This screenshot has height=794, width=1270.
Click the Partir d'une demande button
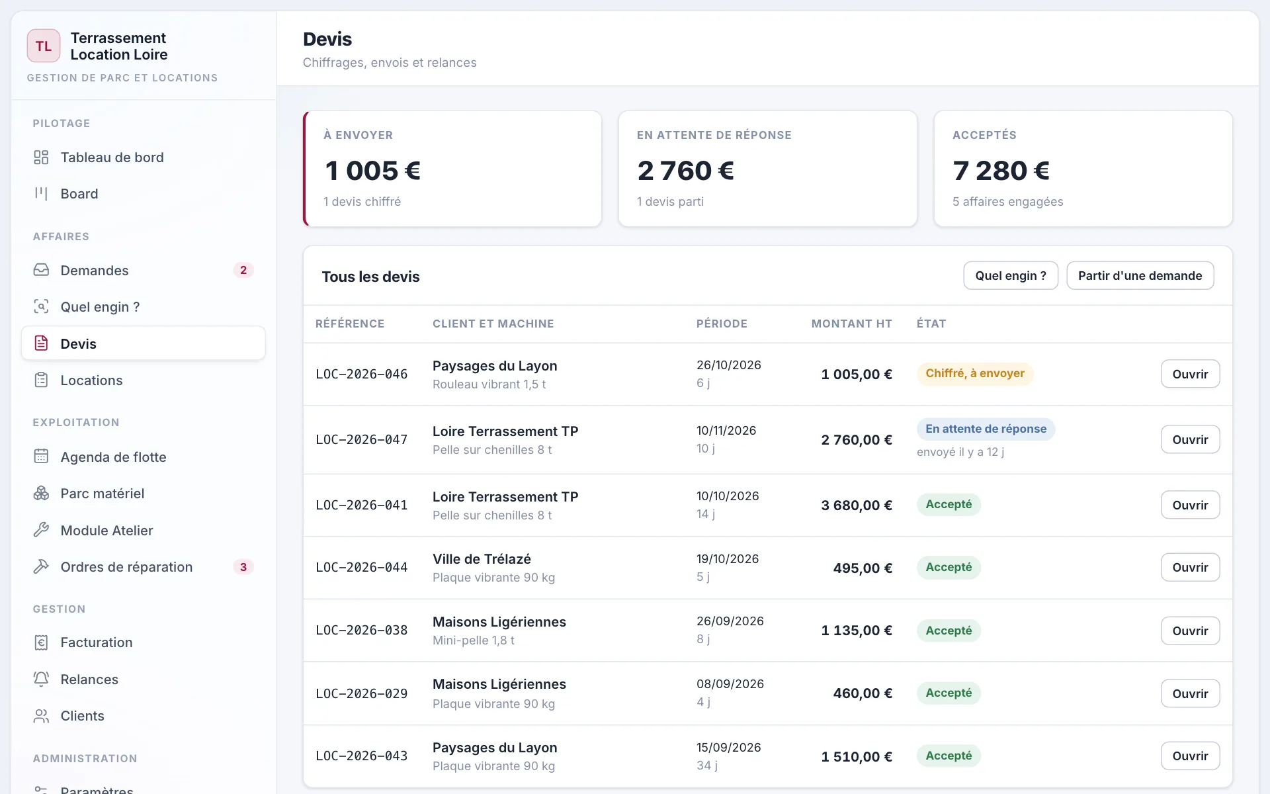click(x=1140, y=276)
